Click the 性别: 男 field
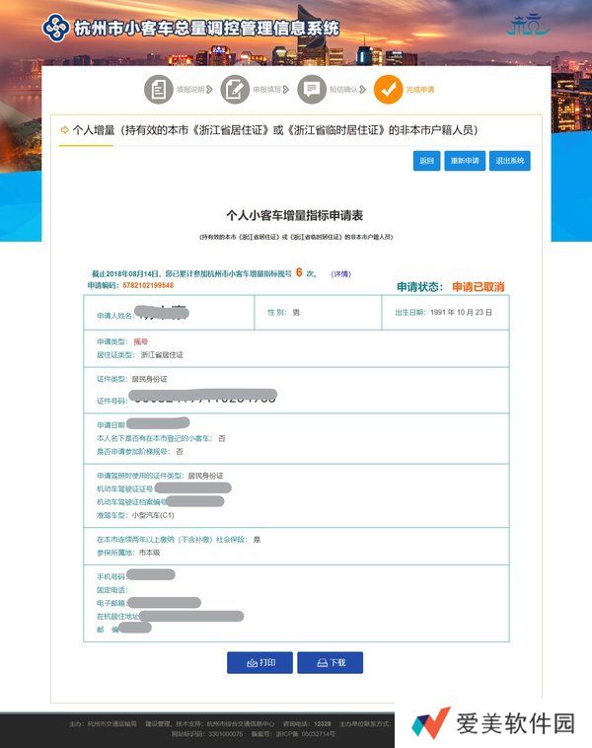The image size is (592, 748). pyautogui.click(x=283, y=313)
